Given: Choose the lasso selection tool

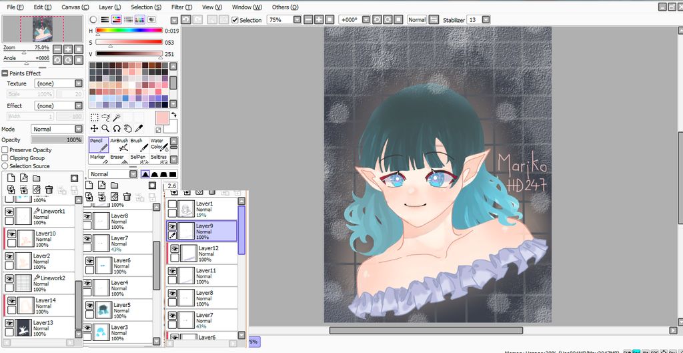Looking at the screenshot, I should (105, 117).
